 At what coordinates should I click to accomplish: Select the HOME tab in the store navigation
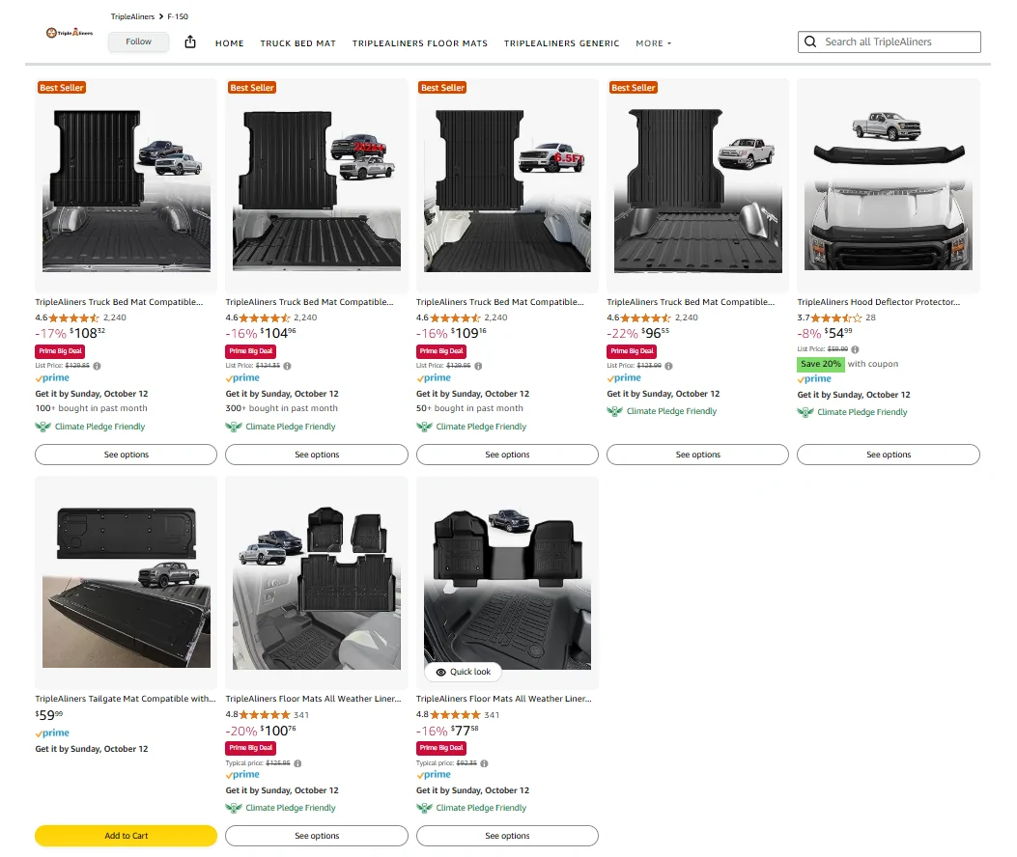click(x=229, y=43)
